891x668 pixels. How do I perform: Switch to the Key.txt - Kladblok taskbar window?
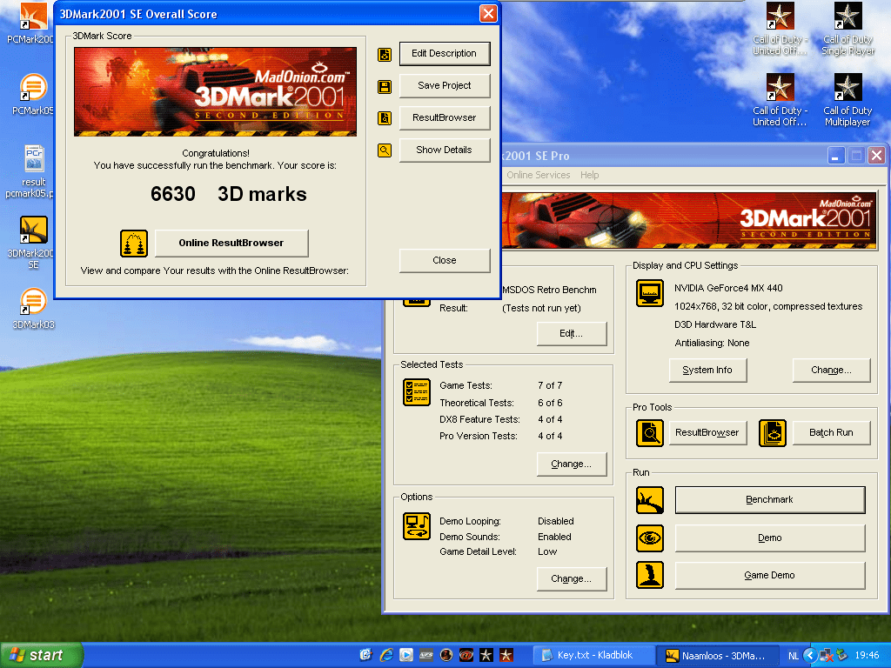tap(593, 656)
